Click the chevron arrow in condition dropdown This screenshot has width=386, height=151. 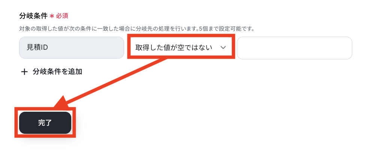[223, 47]
